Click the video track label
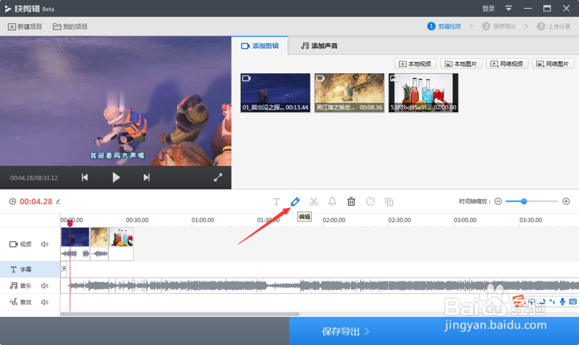The width and height of the screenshot is (579, 345). tap(21, 244)
